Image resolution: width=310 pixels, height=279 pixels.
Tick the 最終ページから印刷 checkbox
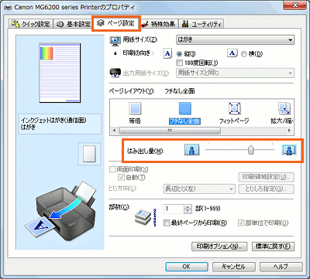click(x=167, y=223)
